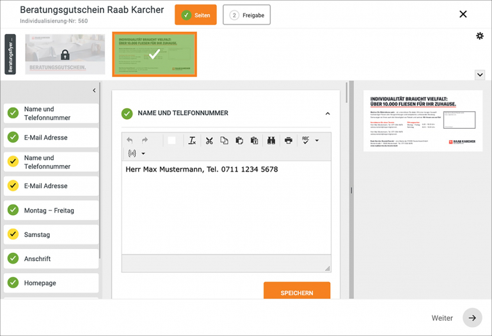Collapse the Name und Telefonnummer section

click(x=328, y=113)
